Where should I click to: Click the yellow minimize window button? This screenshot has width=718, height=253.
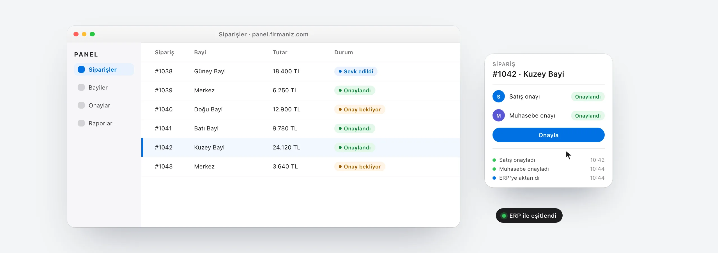pyautogui.click(x=84, y=34)
